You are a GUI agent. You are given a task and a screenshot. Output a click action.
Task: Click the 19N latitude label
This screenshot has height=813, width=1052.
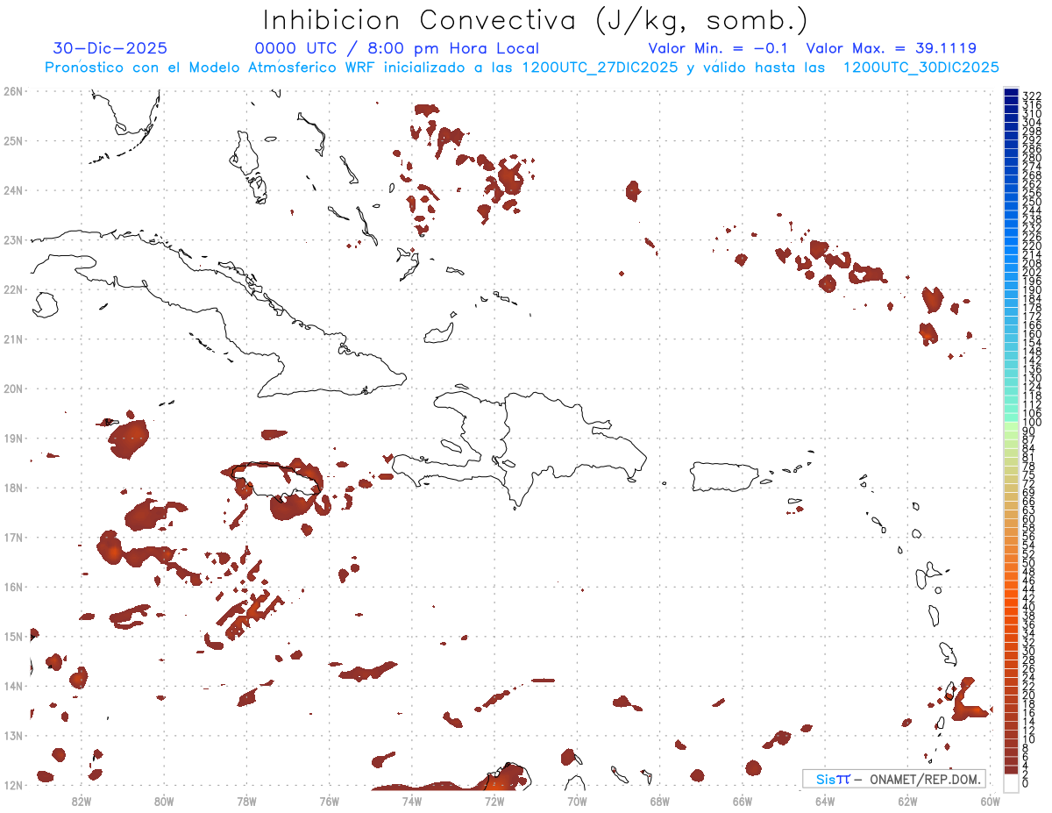point(13,438)
